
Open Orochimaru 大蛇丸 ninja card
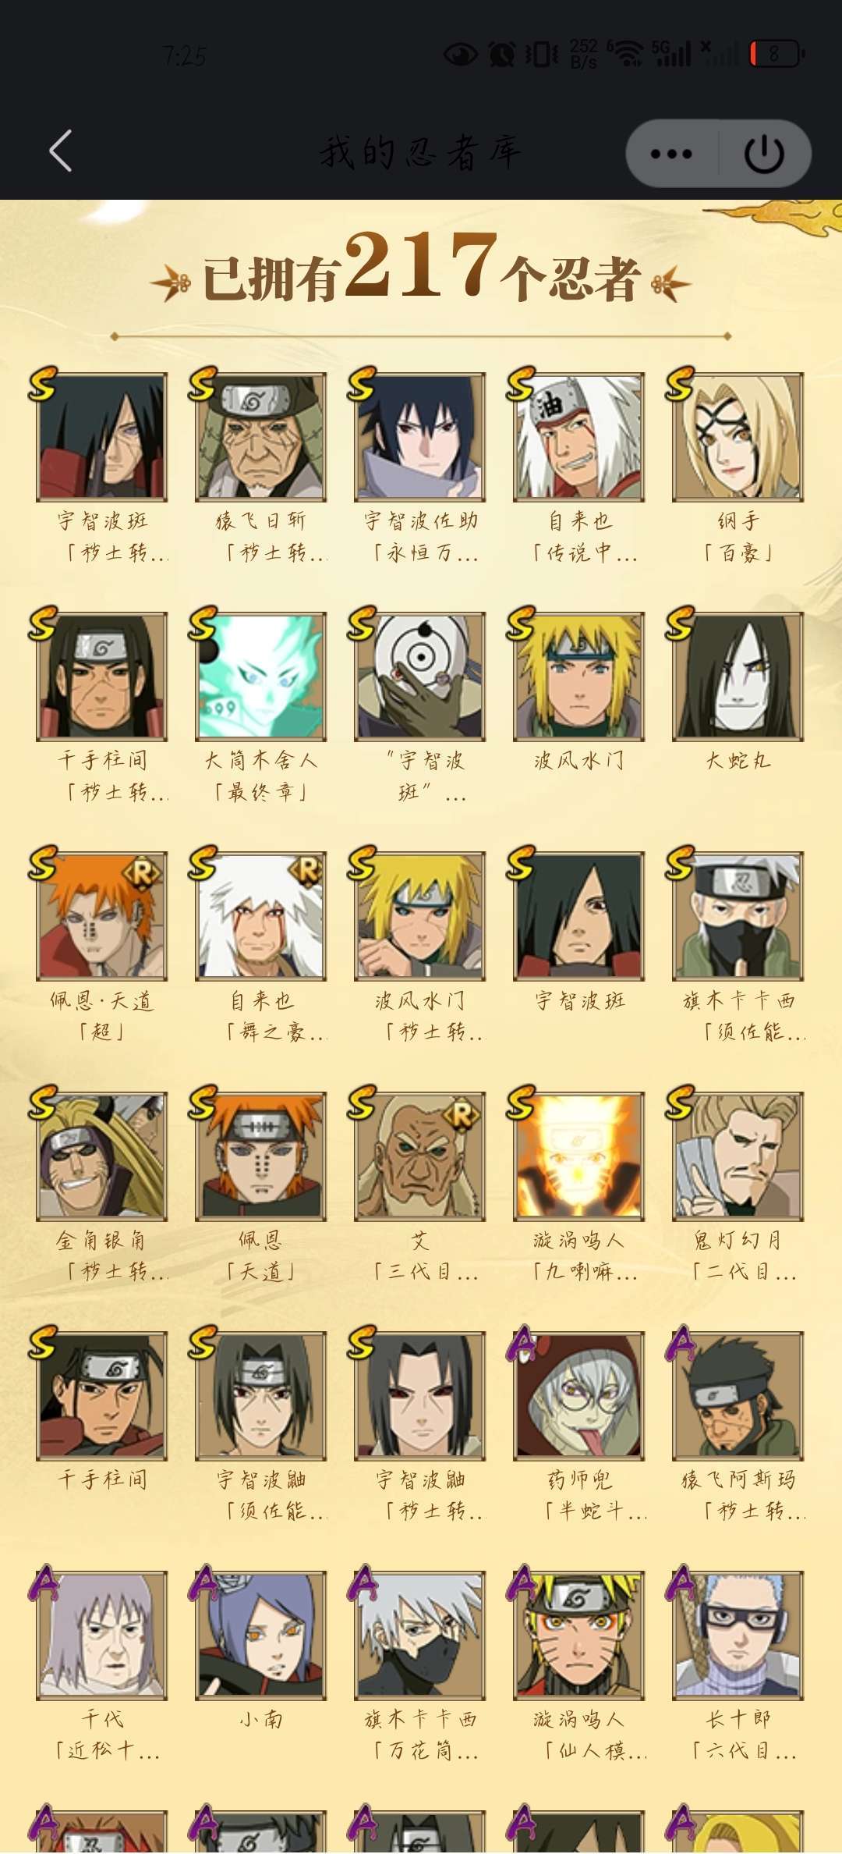(738, 677)
